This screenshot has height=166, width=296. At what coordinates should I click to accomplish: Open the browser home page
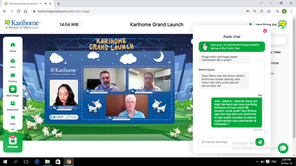coord(25,11)
